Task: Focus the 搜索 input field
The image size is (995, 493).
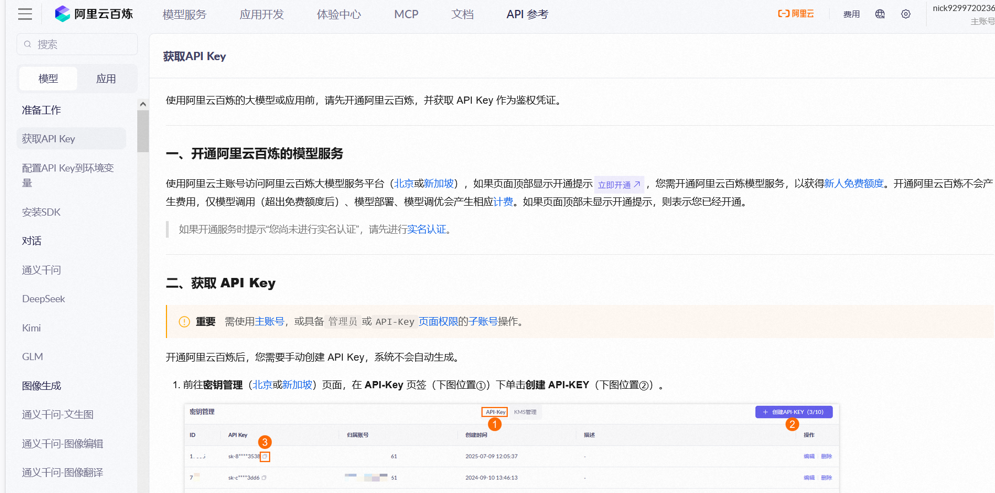Action: tap(77, 44)
